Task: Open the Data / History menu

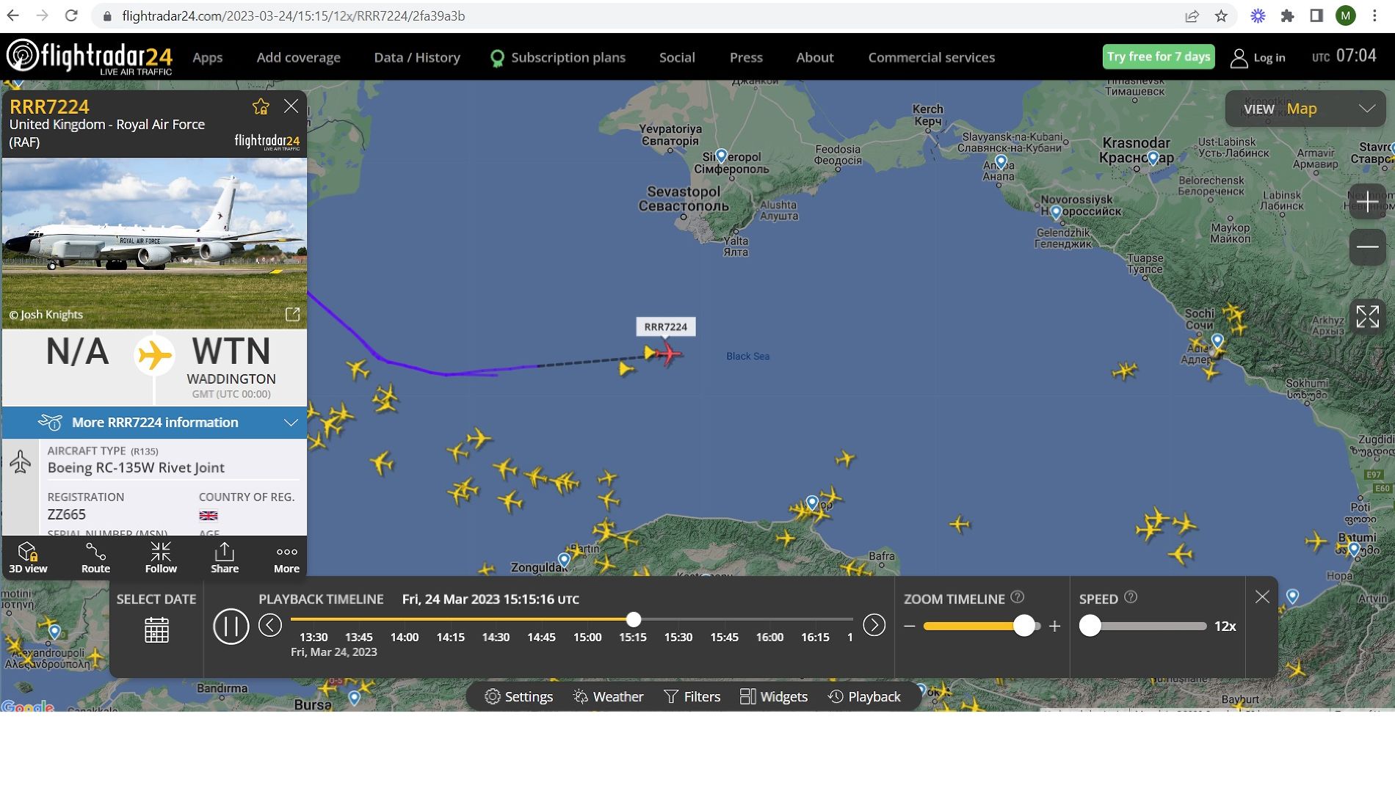Action: (x=417, y=57)
